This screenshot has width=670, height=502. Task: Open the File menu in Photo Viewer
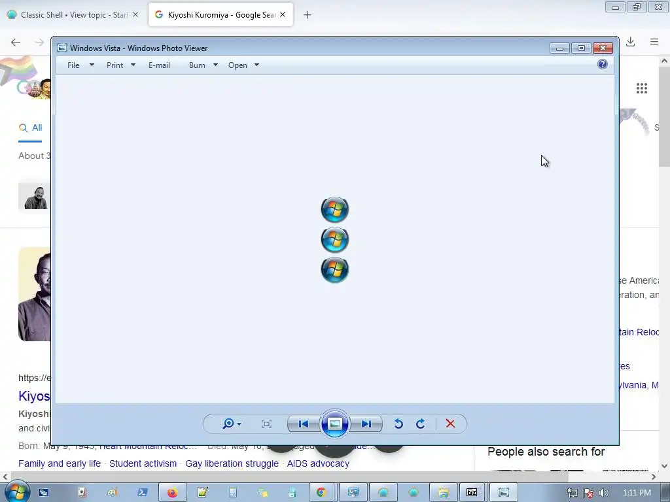(73, 65)
